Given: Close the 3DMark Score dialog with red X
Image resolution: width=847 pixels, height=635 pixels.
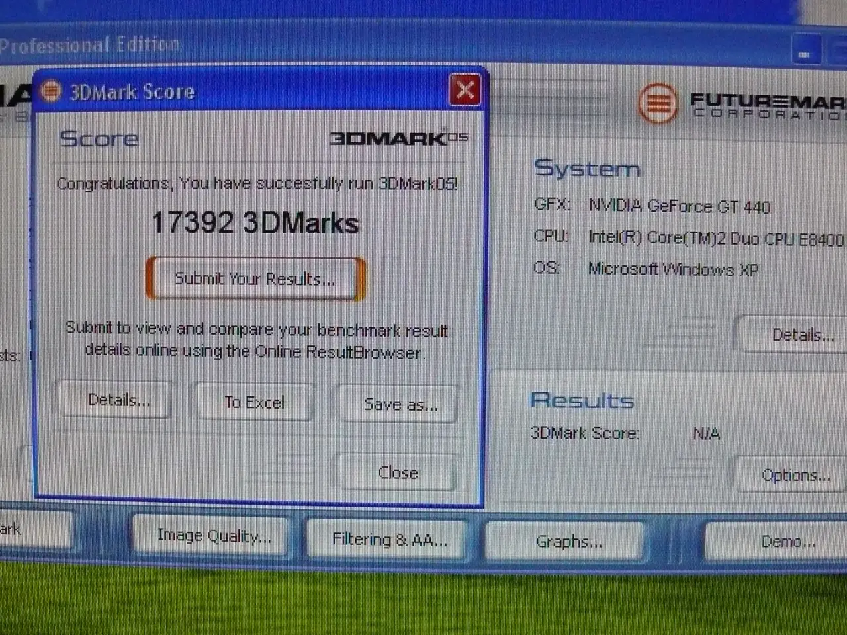Looking at the screenshot, I should pos(465,89).
